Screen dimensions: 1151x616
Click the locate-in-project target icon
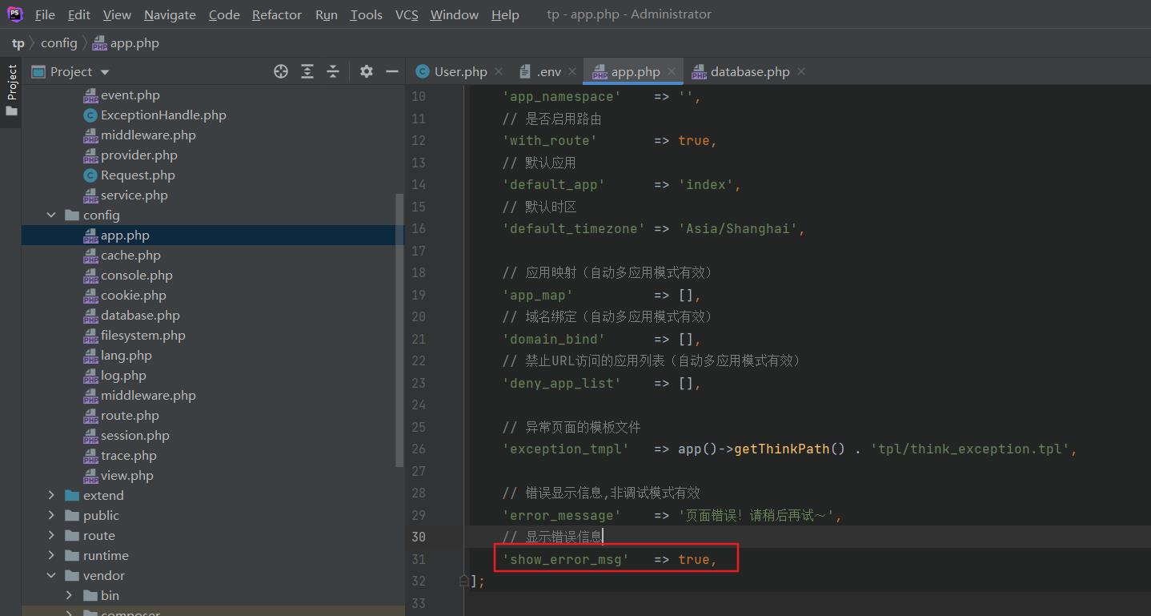[281, 71]
